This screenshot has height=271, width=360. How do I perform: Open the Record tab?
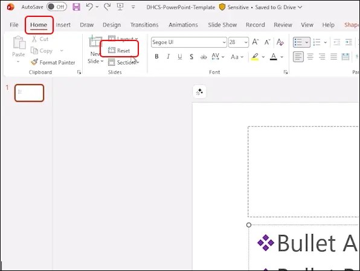click(256, 25)
